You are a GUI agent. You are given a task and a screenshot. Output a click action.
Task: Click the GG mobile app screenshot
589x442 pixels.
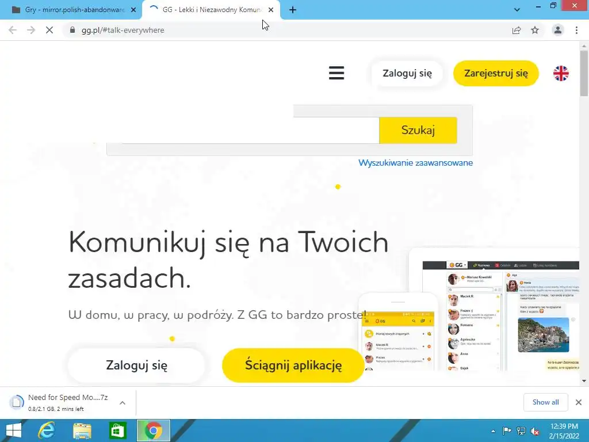pyautogui.click(x=398, y=340)
